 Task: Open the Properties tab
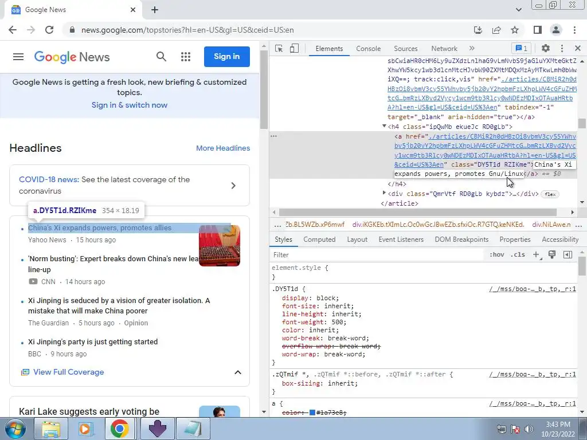pyautogui.click(x=515, y=239)
